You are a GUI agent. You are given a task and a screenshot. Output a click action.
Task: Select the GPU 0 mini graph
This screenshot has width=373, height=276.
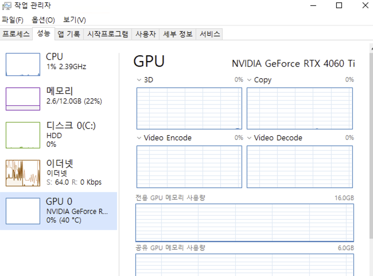[23, 211]
